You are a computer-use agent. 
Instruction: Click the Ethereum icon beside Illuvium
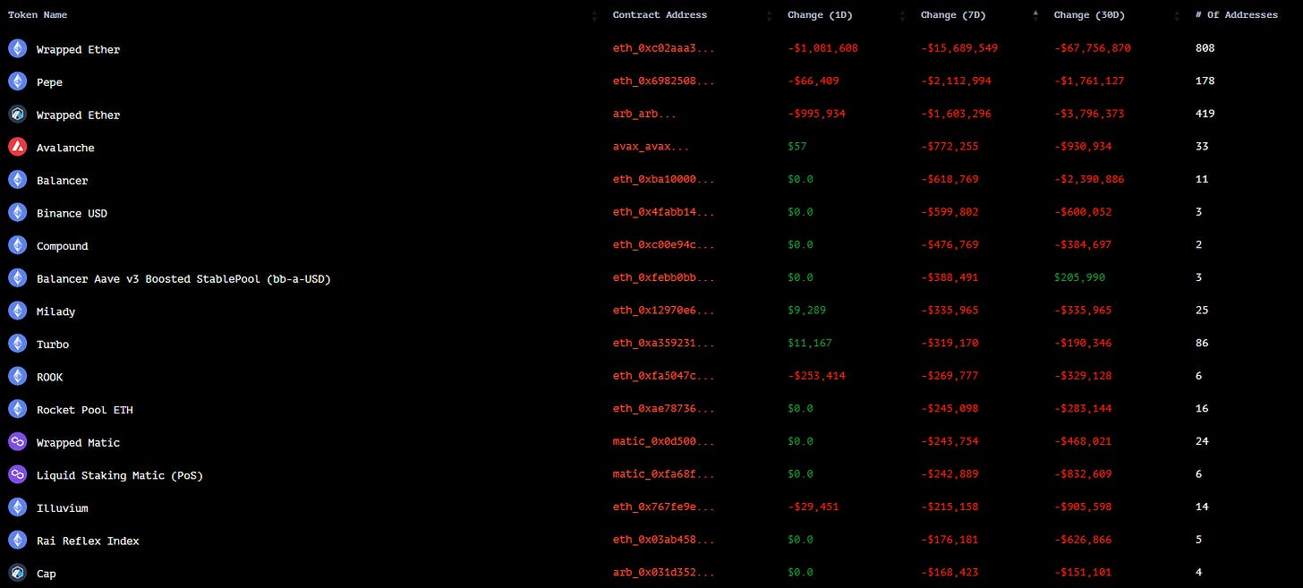pyautogui.click(x=17, y=507)
